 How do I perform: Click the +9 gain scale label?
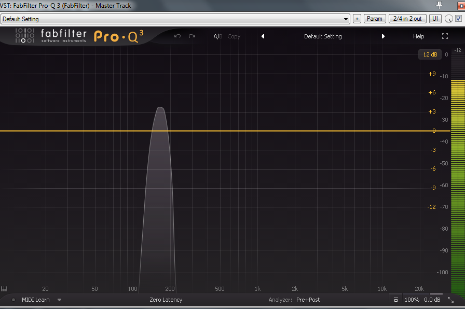pyautogui.click(x=432, y=74)
